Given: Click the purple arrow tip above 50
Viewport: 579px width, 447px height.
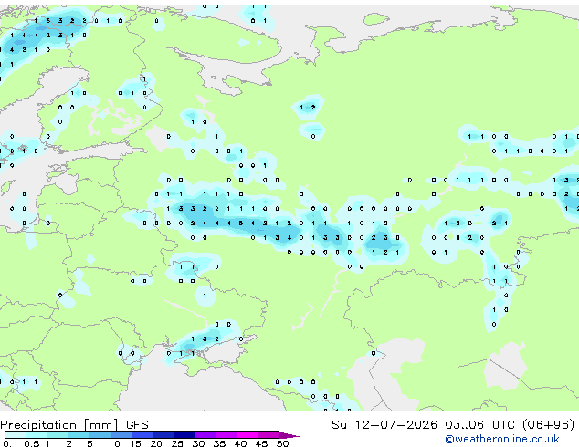Looking at the screenshot, I should (x=289, y=435).
